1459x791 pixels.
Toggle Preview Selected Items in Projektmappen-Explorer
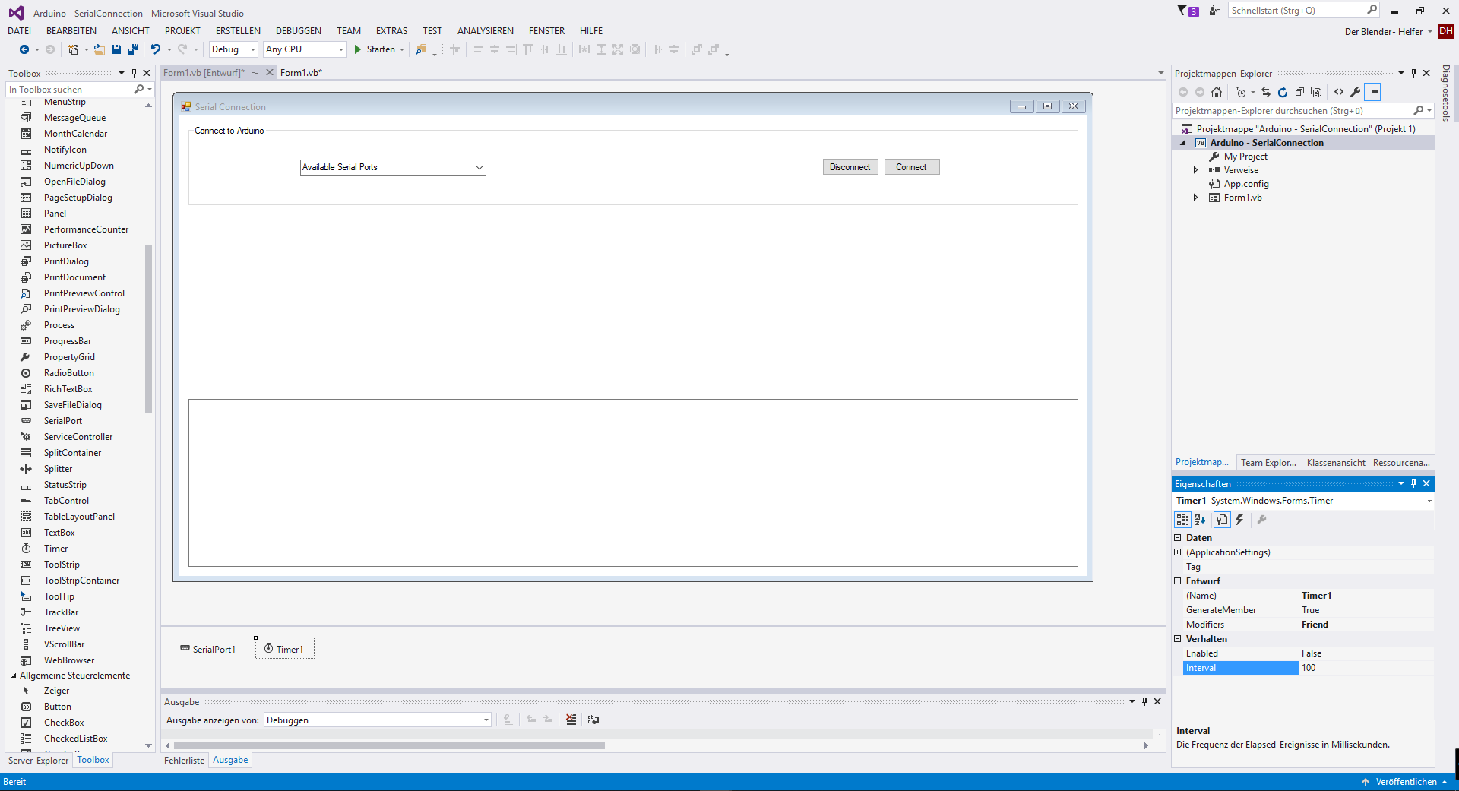pyautogui.click(x=1373, y=92)
